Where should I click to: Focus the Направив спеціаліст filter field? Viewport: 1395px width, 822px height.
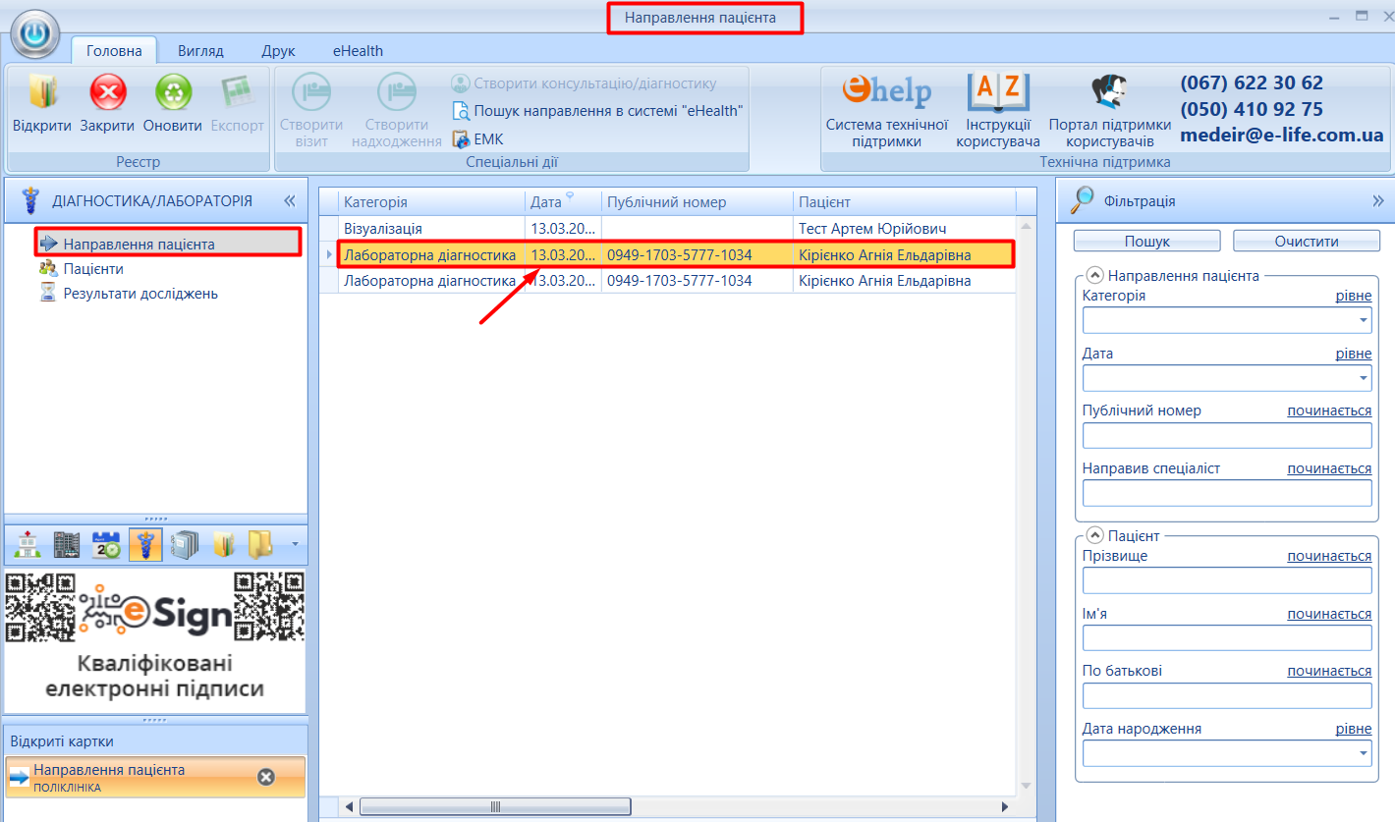click(1227, 493)
